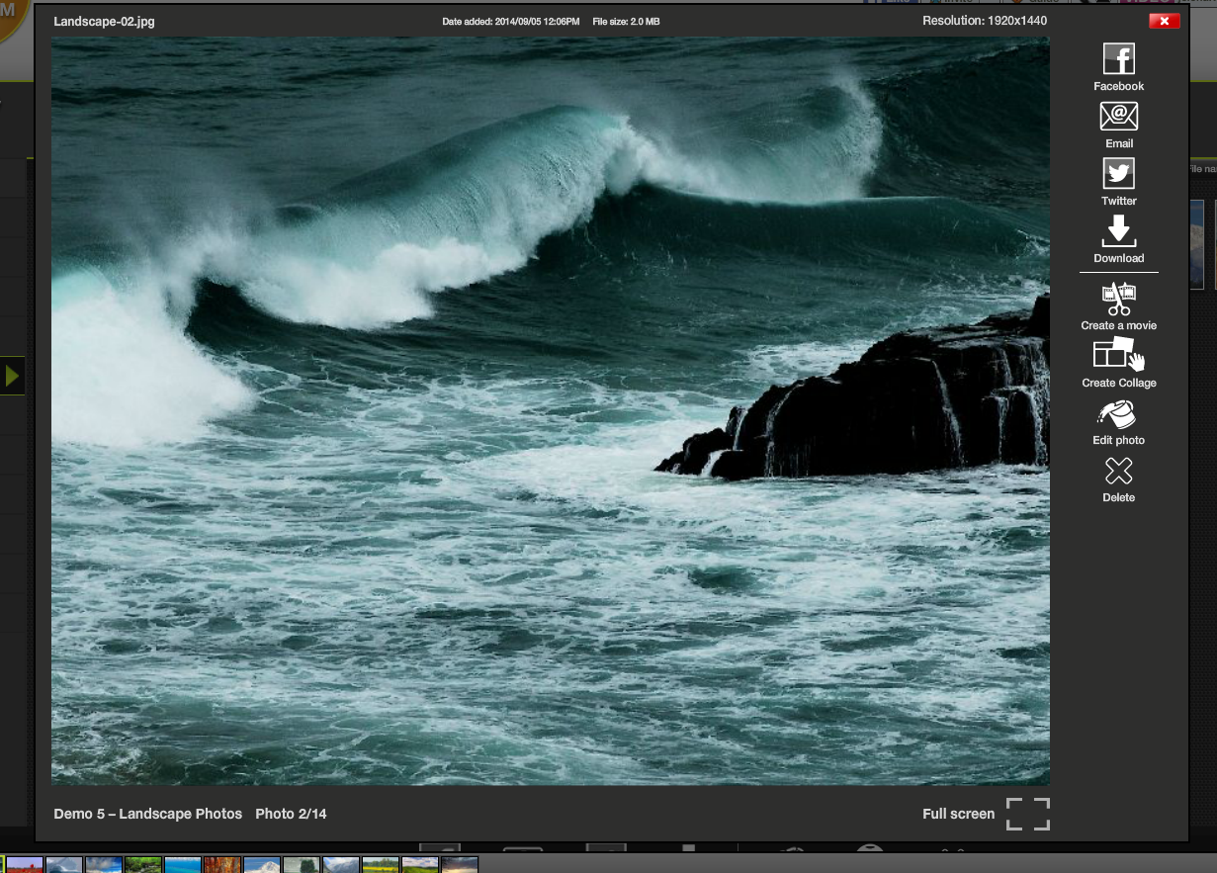The width and height of the screenshot is (1217, 873).
Task: Delete the current photo
Action: (1118, 472)
